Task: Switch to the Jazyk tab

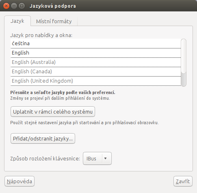Action: tap(17, 21)
